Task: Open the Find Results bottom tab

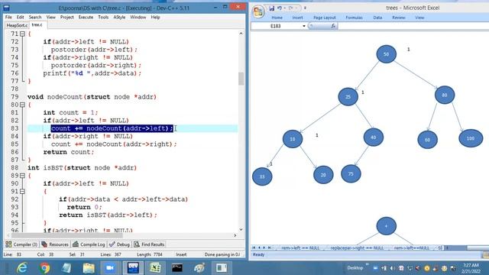Action: pyautogui.click(x=149, y=244)
